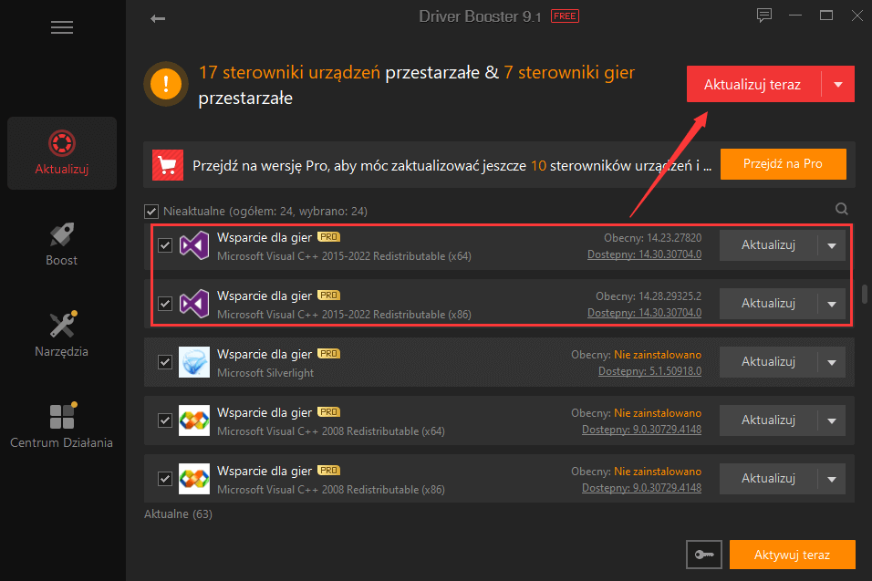This screenshot has width=872, height=581.
Task: Expand dropdown for Visual C++ 2015-2022 x64 row
Action: tap(832, 245)
